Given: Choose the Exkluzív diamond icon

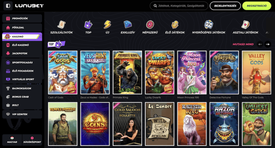Looking at the screenshot, I should click(128, 25).
